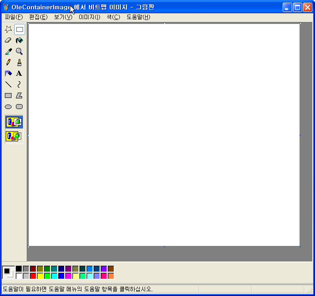Select the Polygon tool
Image resolution: width=315 pixels, height=296 pixels.
pos(19,96)
